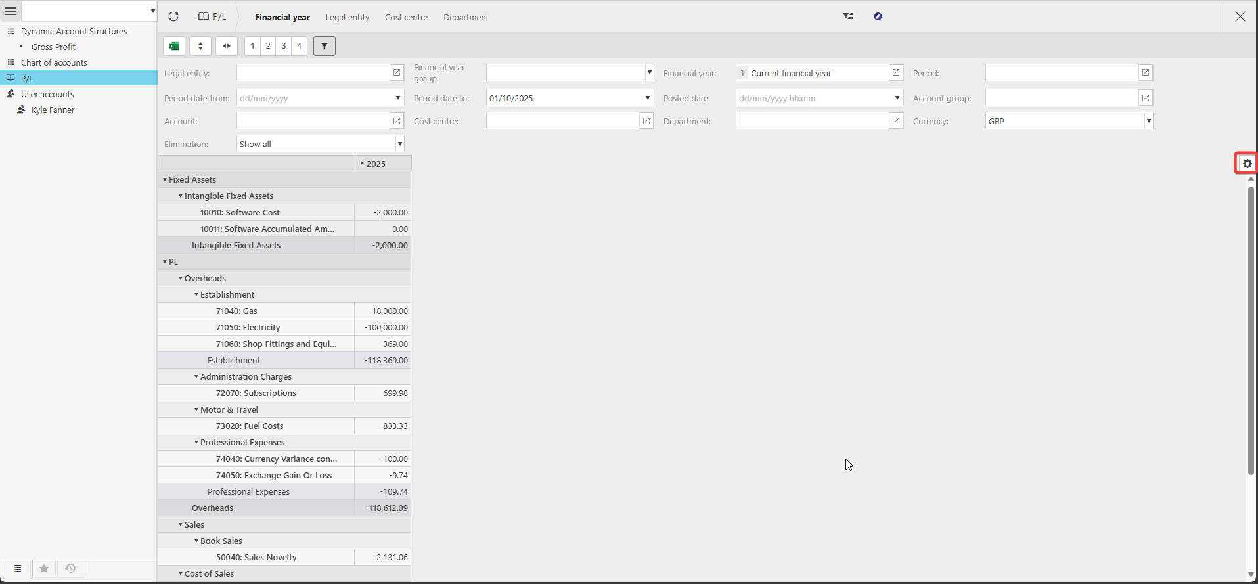Select Gross Profit in sidebar
Viewport: 1258px width, 584px height.
(x=53, y=47)
